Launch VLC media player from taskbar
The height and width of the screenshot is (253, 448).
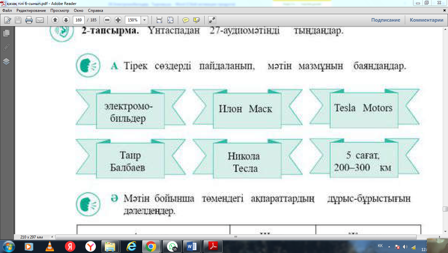49,246
